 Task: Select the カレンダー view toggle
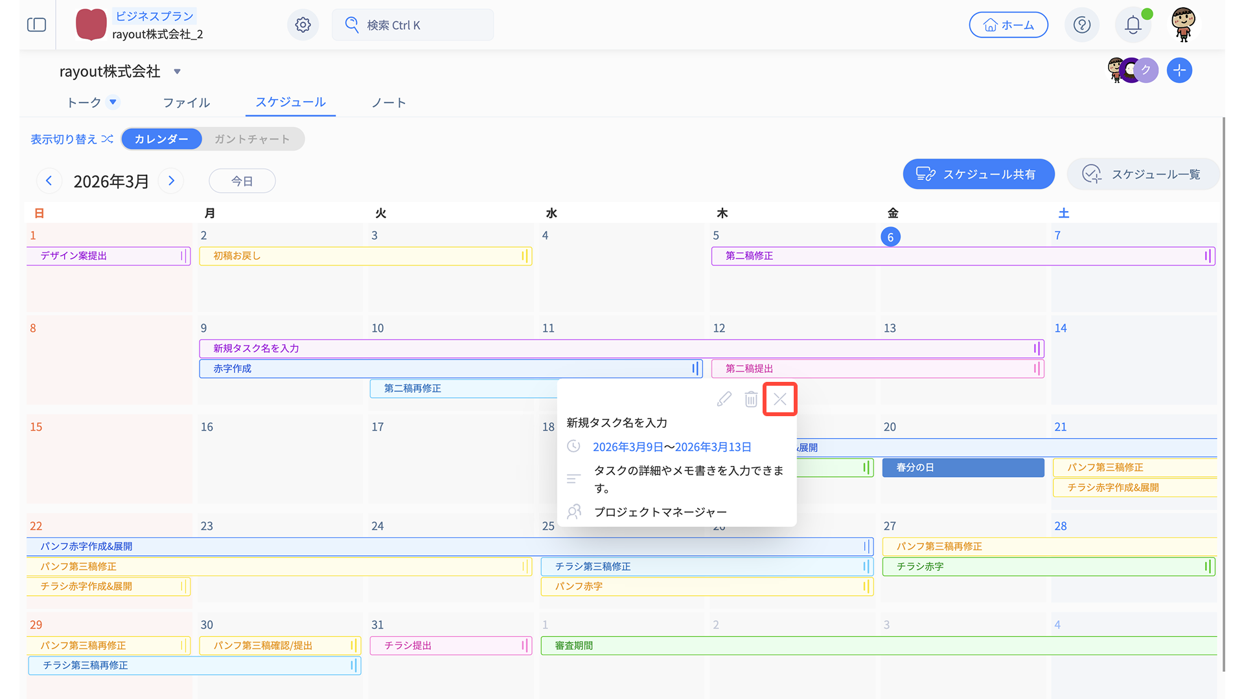(161, 139)
